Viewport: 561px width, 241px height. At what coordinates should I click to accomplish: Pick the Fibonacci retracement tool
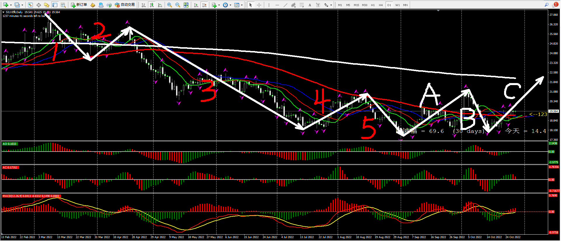(x=302, y=5)
